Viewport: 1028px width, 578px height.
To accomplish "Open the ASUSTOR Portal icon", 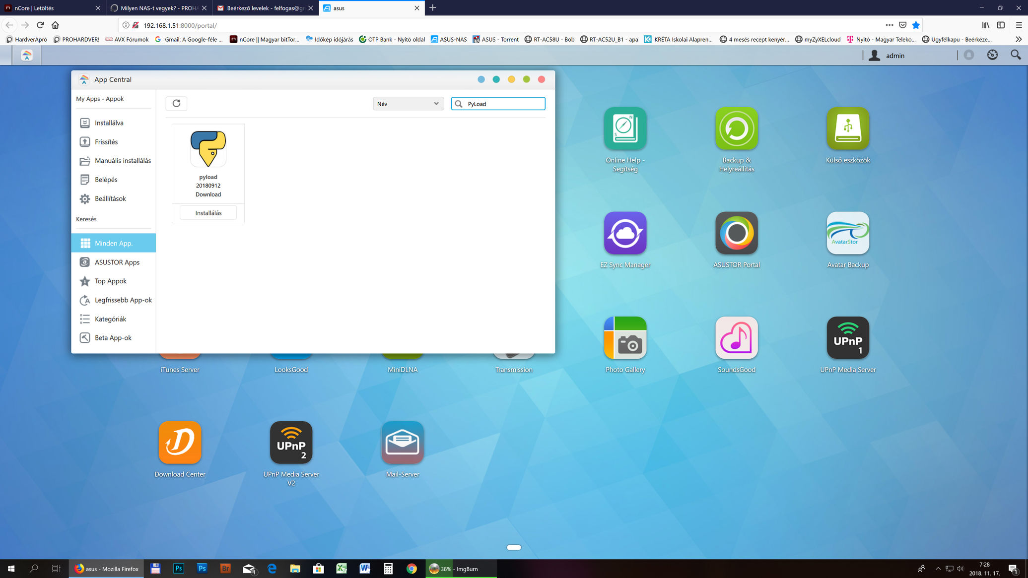I will point(736,233).
